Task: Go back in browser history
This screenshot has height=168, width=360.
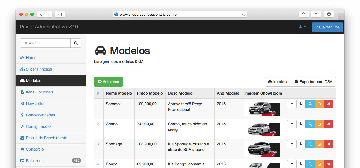Action: (41, 14)
